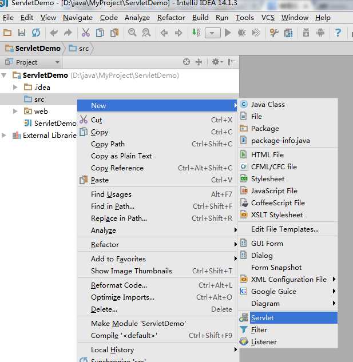Select Servlet from New submenu
Viewport: 353px width, 362px height.
pyautogui.click(x=288, y=317)
